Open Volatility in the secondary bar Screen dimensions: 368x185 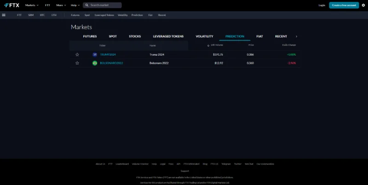pos(122,15)
